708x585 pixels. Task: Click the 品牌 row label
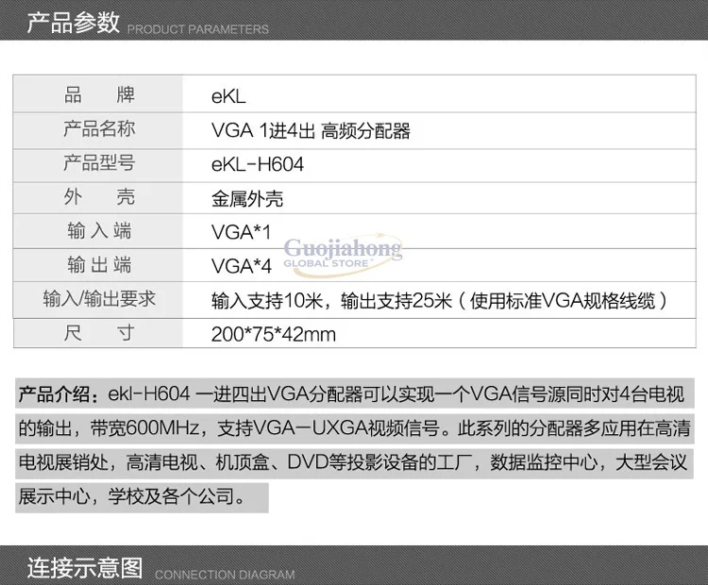(99, 95)
